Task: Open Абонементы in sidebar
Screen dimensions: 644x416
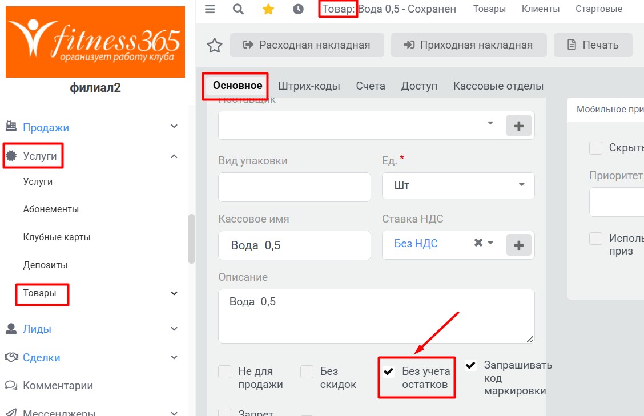Action: coord(51,209)
